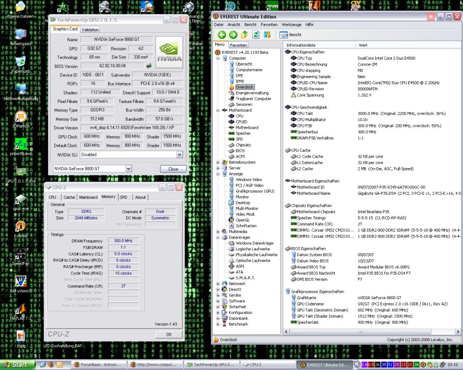Viewport: 463px width, 370px height.
Task: Open Werkzeuge menu in EVEREST
Action: (x=292, y=25)
